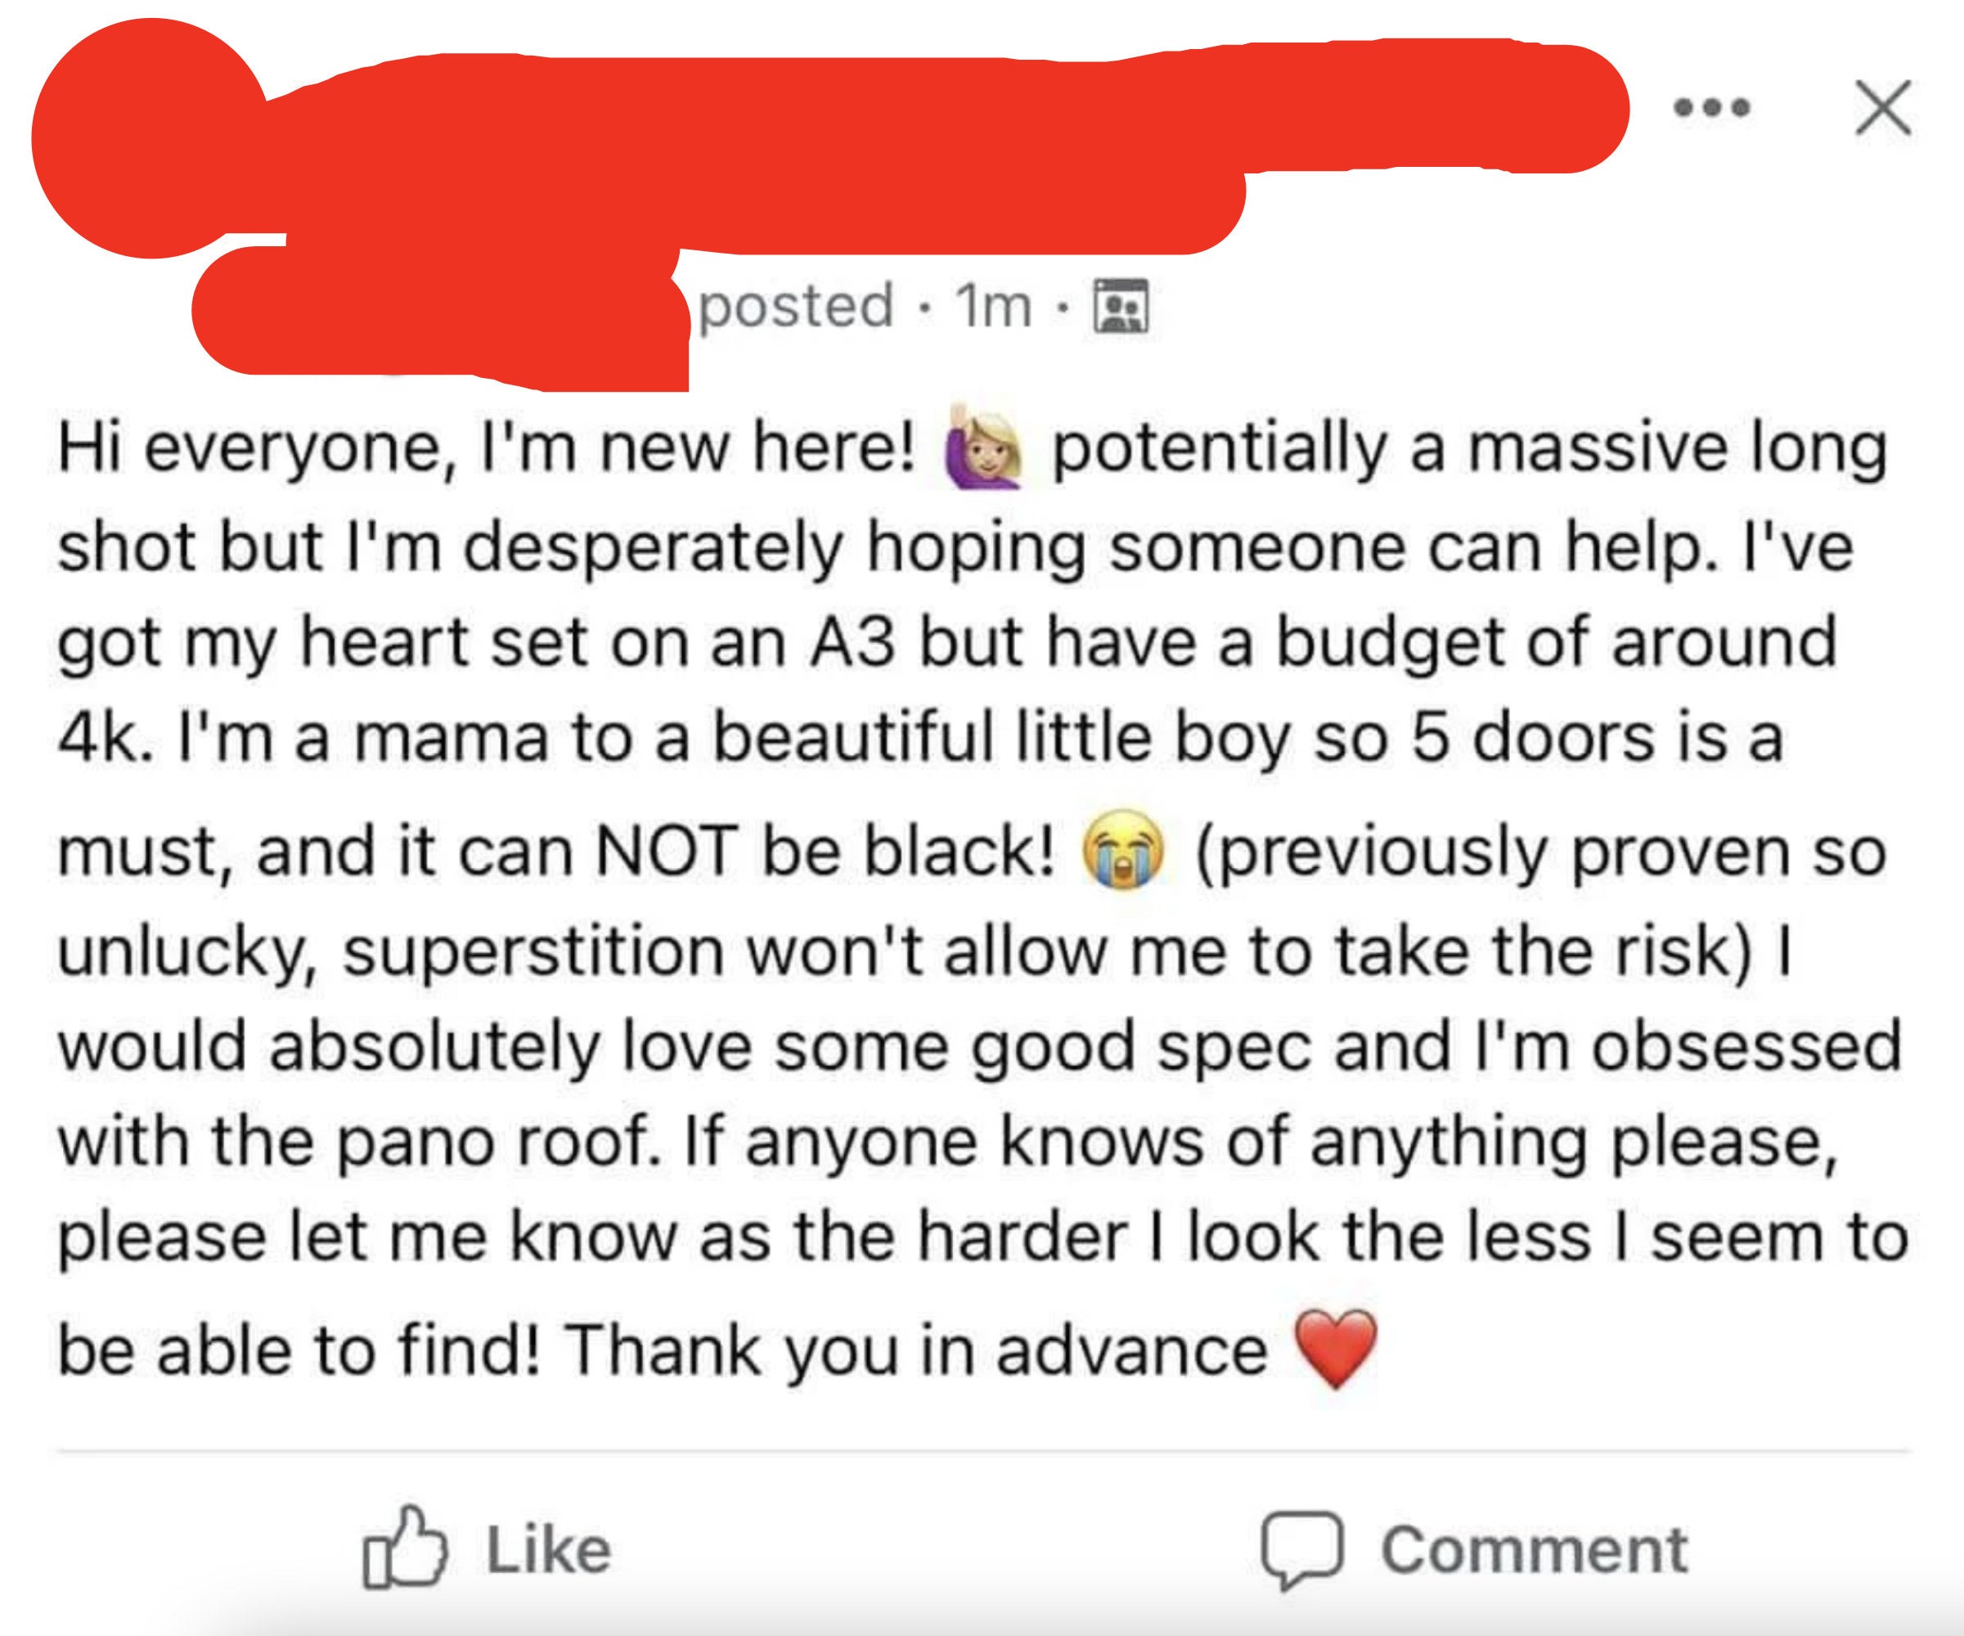Click the raised-hand woman emoji
Image resolution: width=1964 pixels, height=1636 pixels.
tap(983, 451)
